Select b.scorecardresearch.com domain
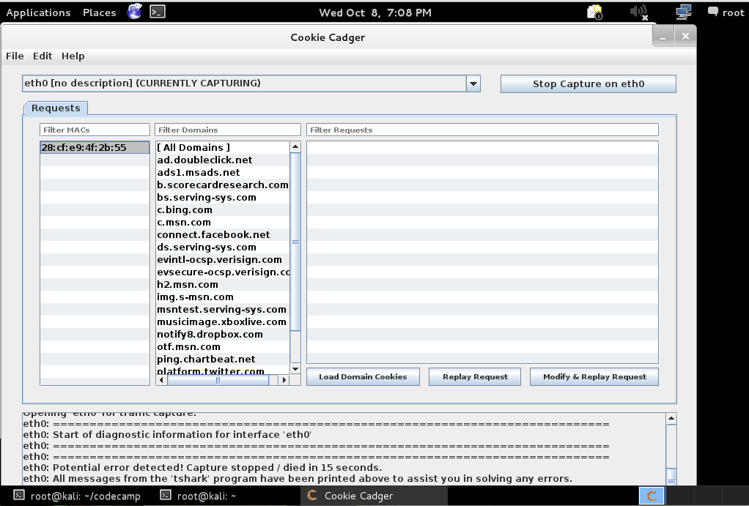This screenshot has height=506, width=749. pyautogui.click(x=223, y=185)
